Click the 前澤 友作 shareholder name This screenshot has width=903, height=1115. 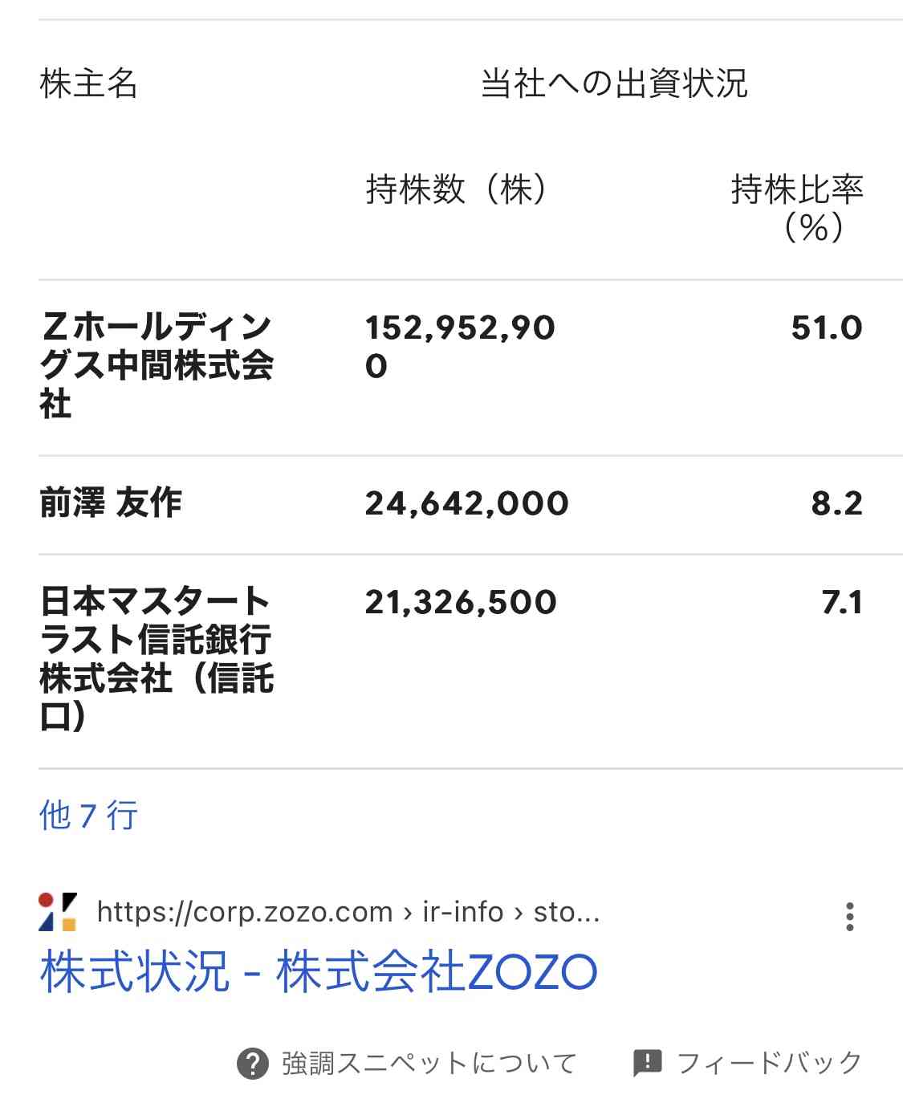click(x=111, y=503)
